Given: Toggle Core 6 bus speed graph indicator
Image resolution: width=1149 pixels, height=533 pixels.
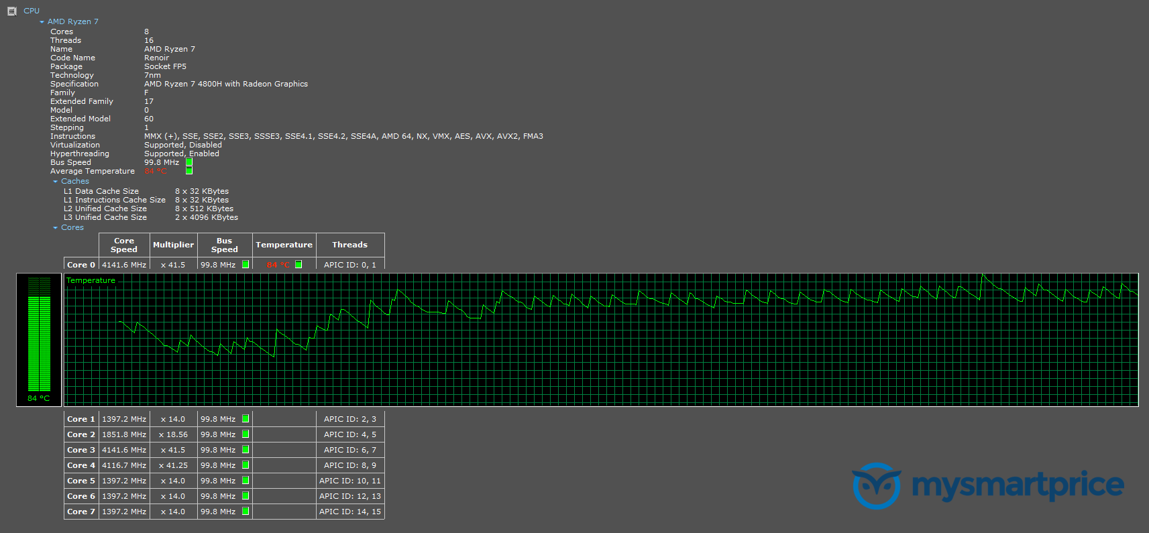Looking at the screenshot, I should [x=245, y=495].
